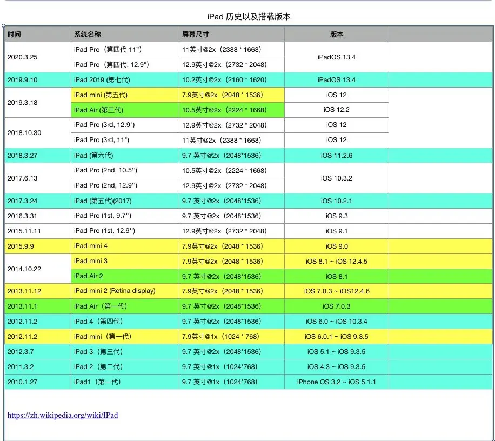Click cell 'iPad Pro (3rd, 12.9")'
This screenshot has width=495, height=441.
pos(125,125)
